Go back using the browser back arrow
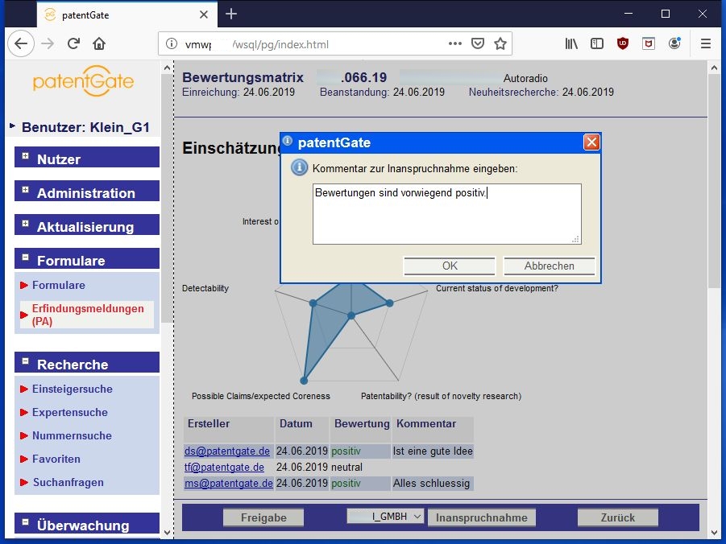This screenshot has height=544, width=726. [21, 43]
